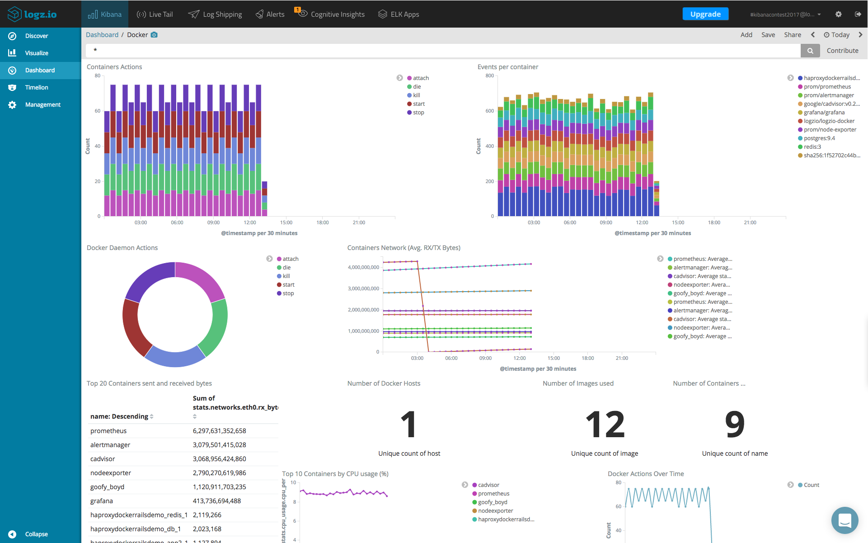Click alertmanager row in table
Viewport: 868px width, 543px height.
[x=183, y=445]
